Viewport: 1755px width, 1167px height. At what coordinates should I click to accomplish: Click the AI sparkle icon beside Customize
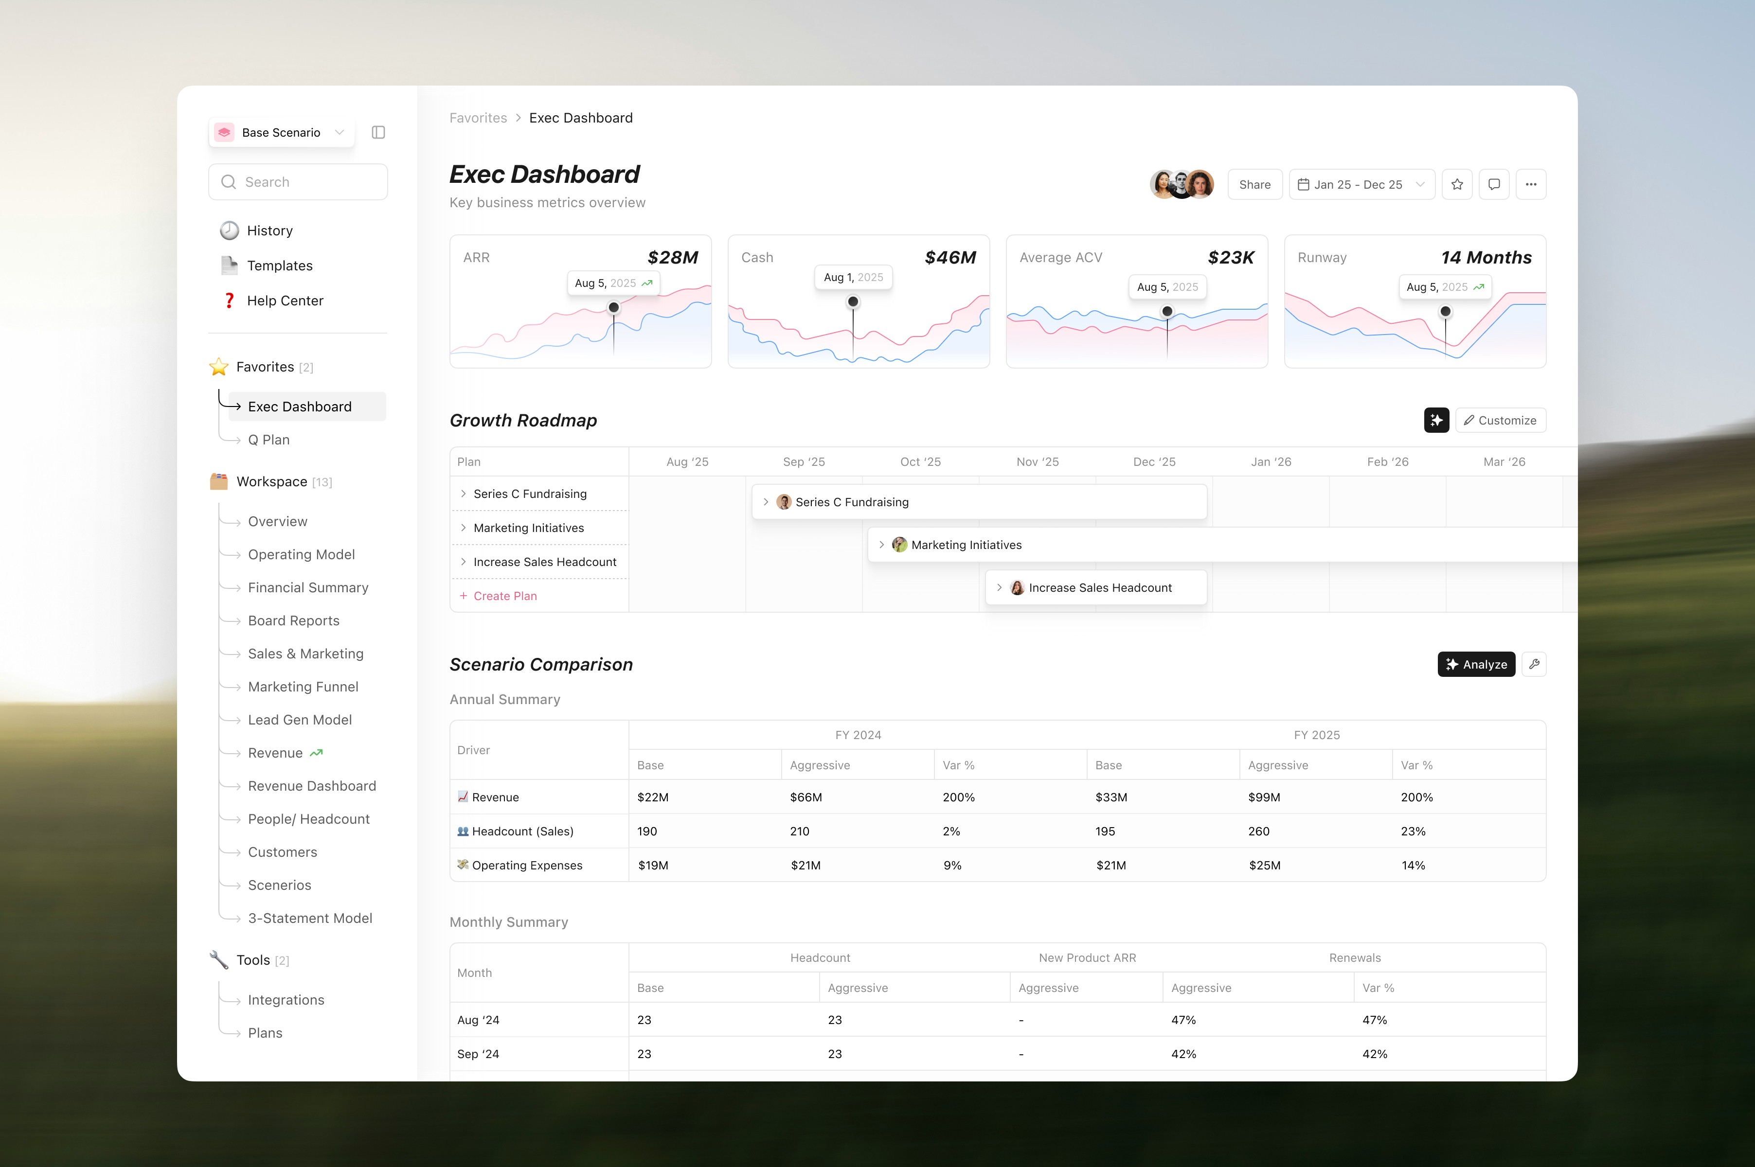(x=1436, y=421)
